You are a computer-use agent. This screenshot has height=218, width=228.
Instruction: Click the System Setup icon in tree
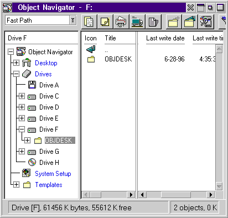[26, 173]
